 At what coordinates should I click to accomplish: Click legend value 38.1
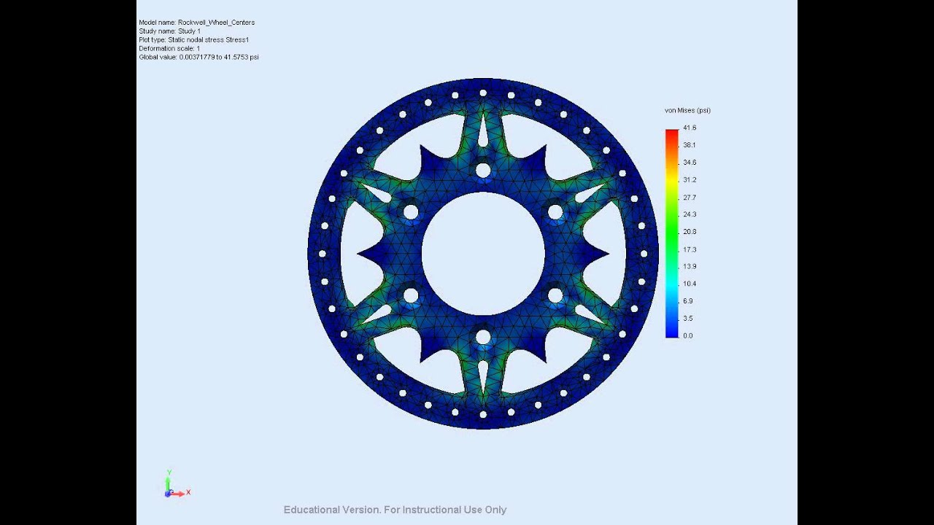pyautogui.click(x=690, y=145)
